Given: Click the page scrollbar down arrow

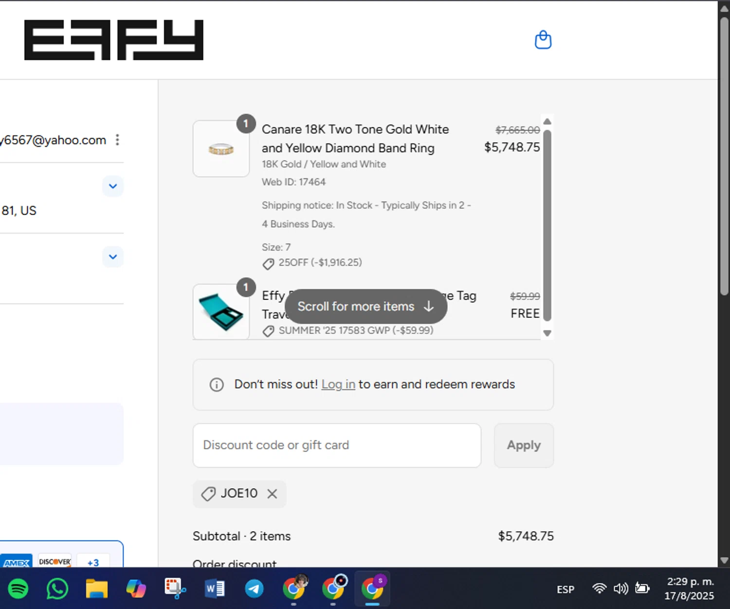Looking at the screenshot, I should click(x=724, y=560).
